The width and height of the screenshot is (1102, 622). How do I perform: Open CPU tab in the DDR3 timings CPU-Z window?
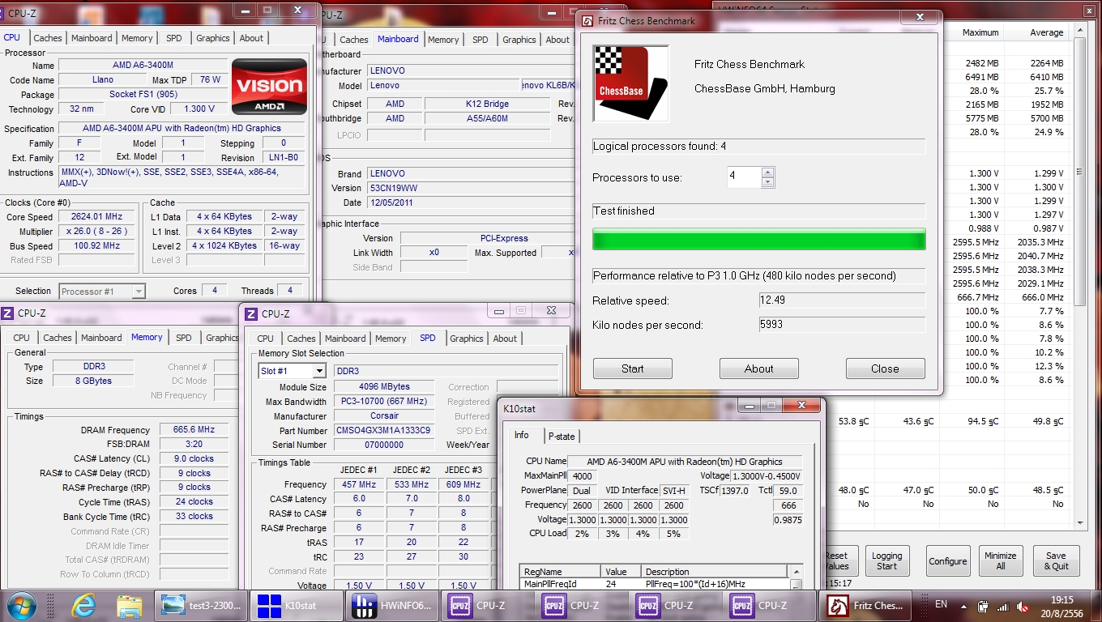pyautogui.click(x=22, y=338)
